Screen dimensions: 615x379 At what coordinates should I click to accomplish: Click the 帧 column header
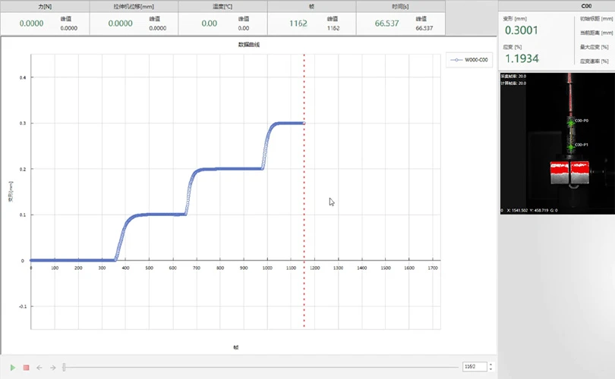(311, 6)
